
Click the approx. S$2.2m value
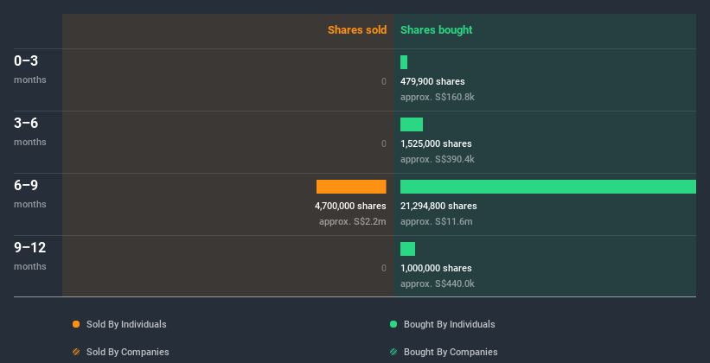(353, 221)
